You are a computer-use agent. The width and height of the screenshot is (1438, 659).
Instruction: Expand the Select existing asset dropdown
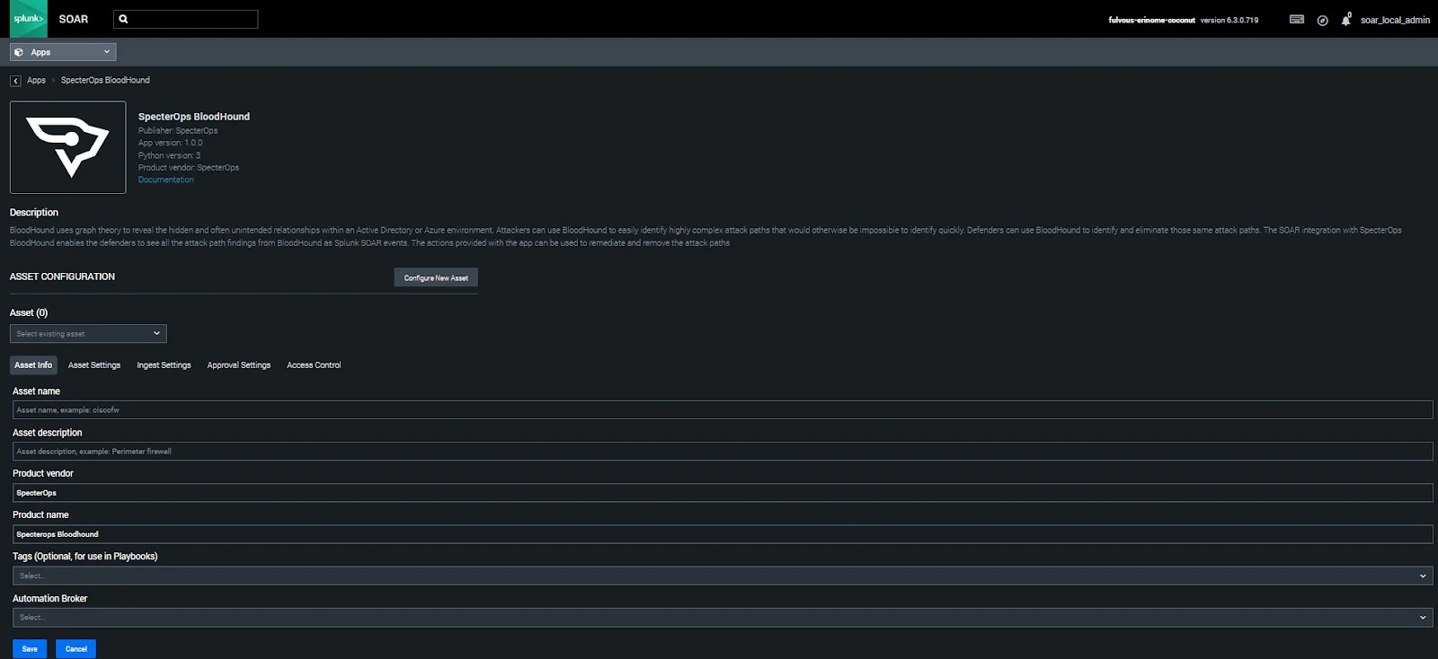pos(88,334)
